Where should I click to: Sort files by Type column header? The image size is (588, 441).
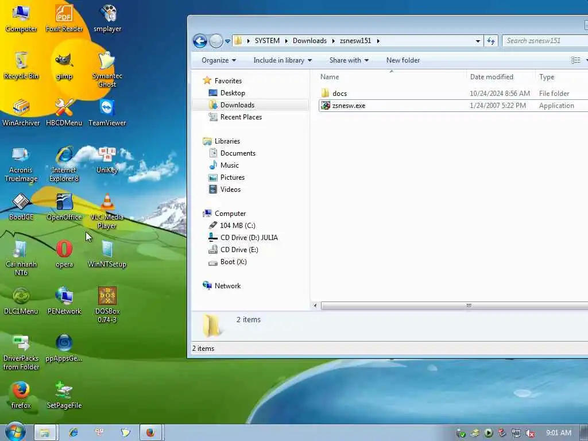(562, 77)
